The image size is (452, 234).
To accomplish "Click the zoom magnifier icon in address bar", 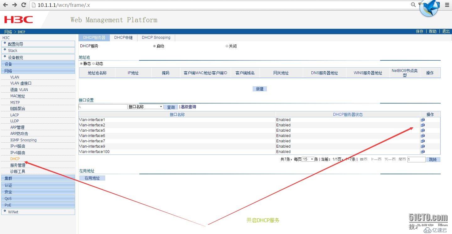I will (413, 4).
